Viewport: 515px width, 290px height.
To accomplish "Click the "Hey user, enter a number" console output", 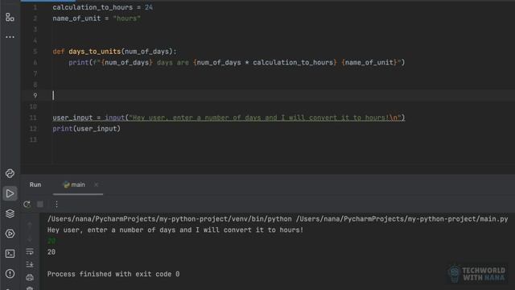I will 175,230.
